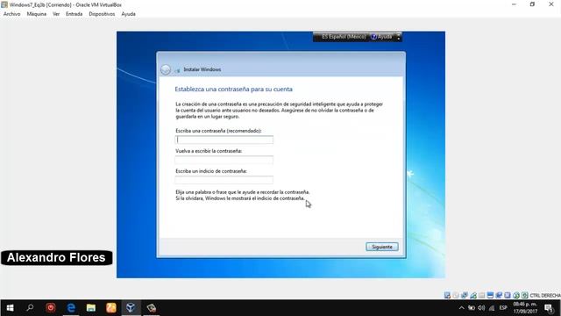Screen dimensions: 561x316
Task: Open the Archivo menu
Action: click(11, 14)
